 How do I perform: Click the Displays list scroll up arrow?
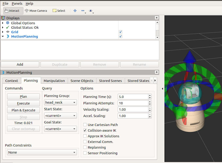coord(157,22)
